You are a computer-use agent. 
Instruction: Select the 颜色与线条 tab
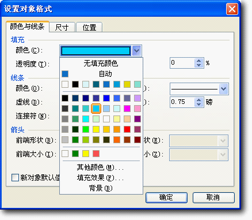click(28, 27)
